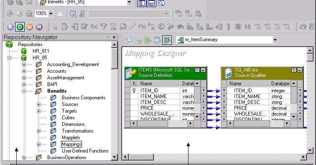Click the search icon in top toolbar
Image resolution: width=316 pixels, height=165 pixels.
coord(161,3)
